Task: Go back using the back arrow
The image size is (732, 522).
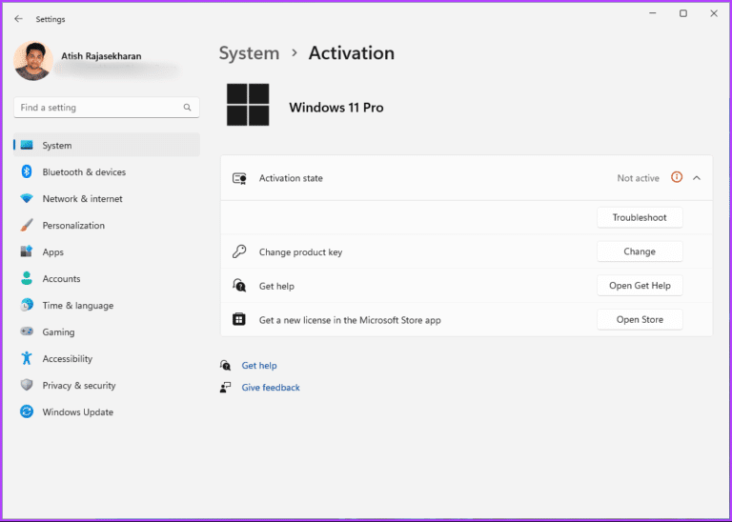Action: (18, 19)
